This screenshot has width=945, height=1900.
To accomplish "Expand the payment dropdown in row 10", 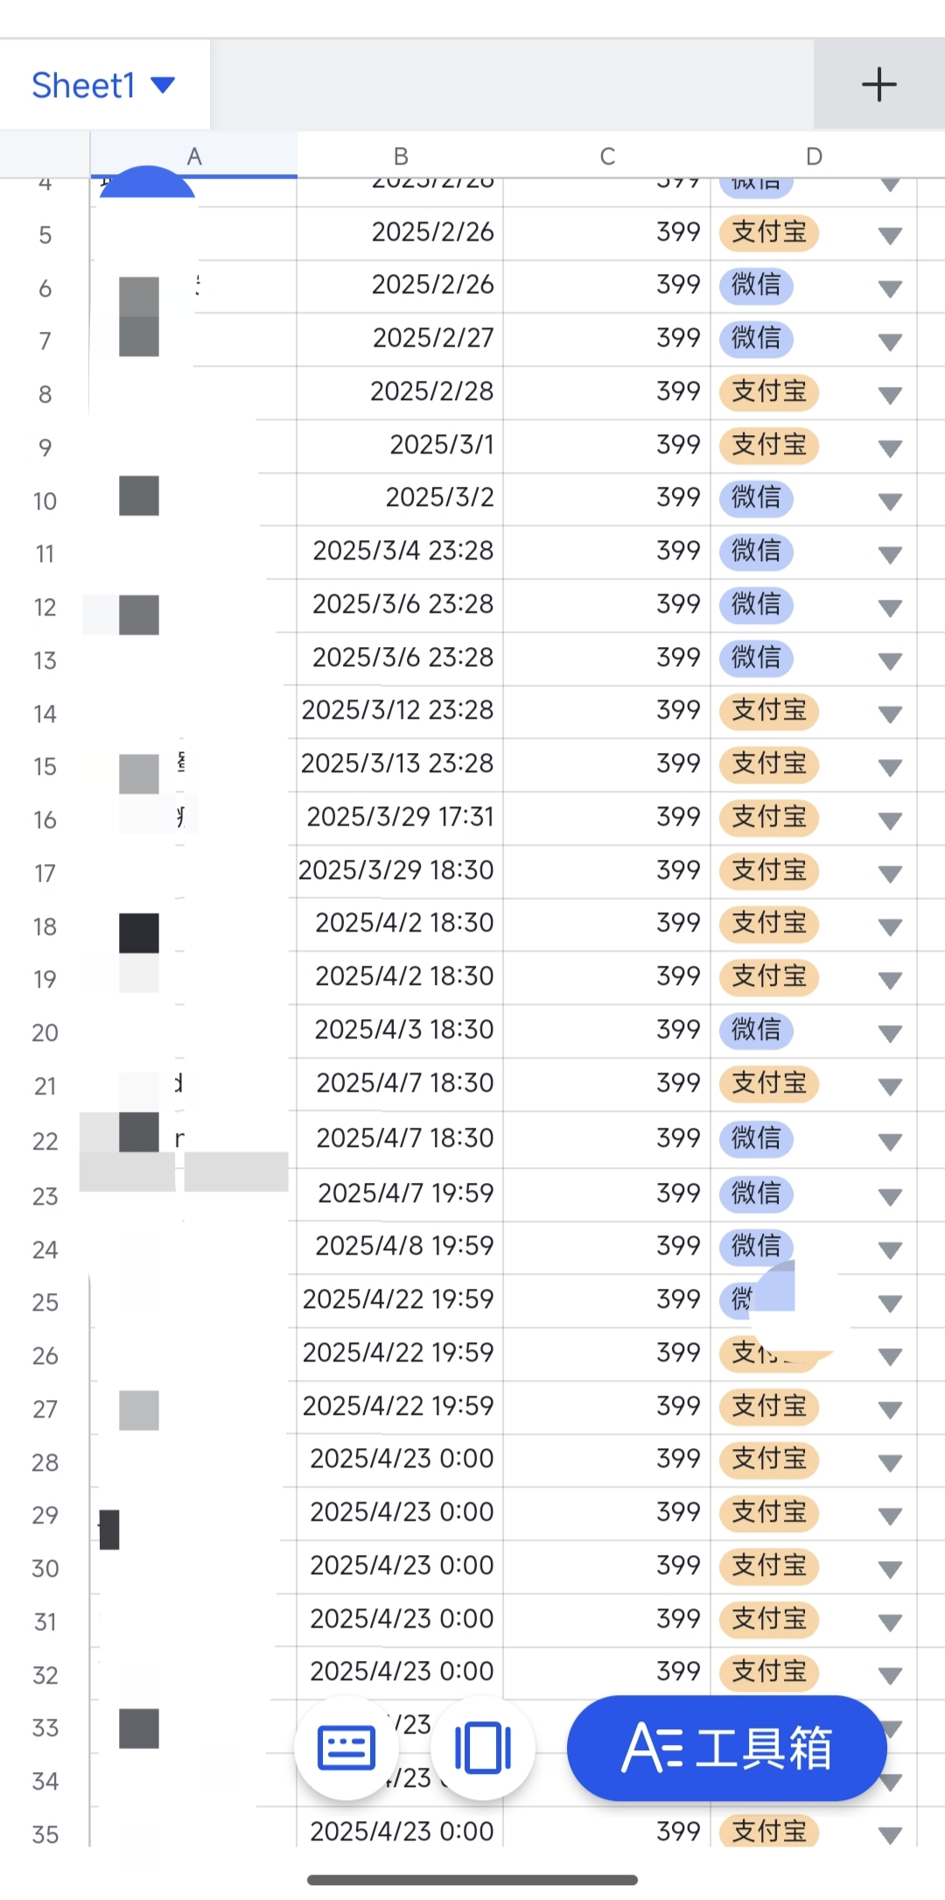I will click(x=890, y=501).
